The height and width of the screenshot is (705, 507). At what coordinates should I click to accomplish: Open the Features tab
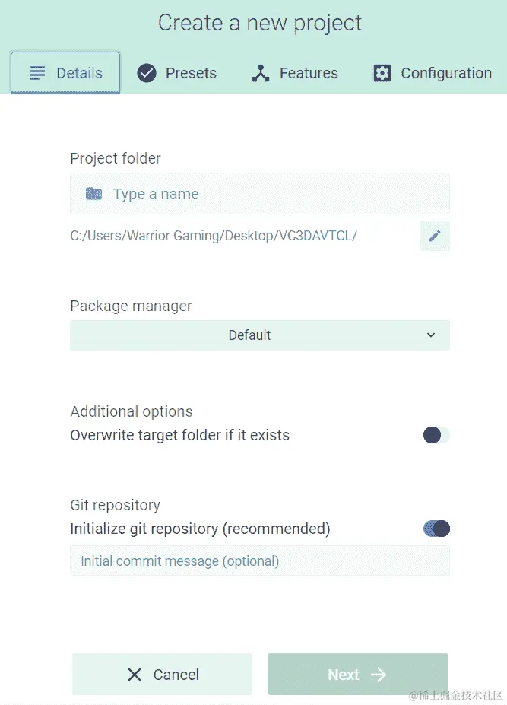294,73
